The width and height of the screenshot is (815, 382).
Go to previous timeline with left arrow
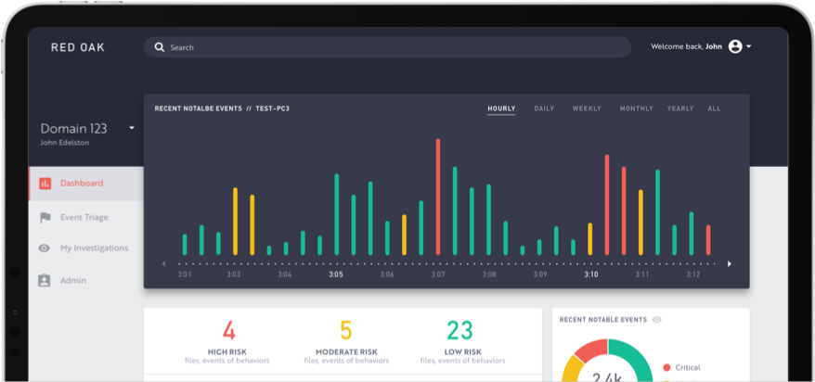coord(163,264)
